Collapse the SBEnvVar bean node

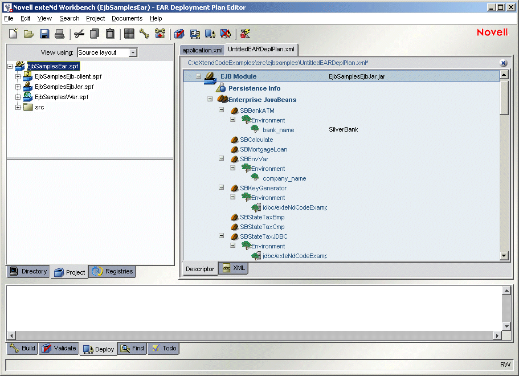(x=222, y=158)
